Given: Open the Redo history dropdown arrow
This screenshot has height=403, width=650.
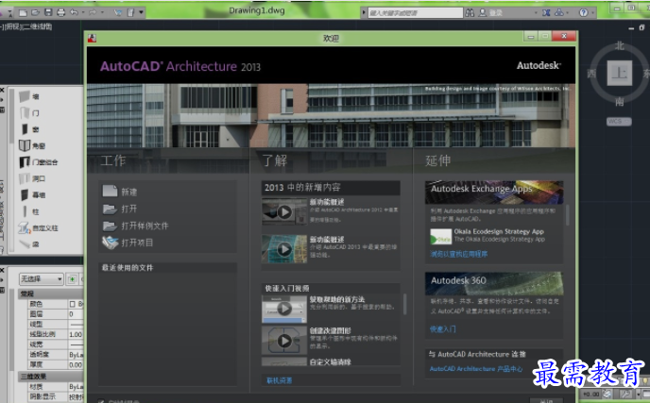Looking at the screenshot, I should 102,13.
